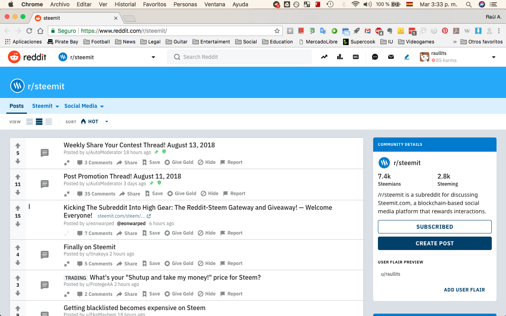This screenshot has width=506, height=316.
Task: Report the Shutup and take my money post
Action: (231, 294)
